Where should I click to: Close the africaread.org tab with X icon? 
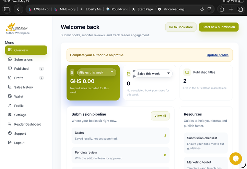[160, 9]
